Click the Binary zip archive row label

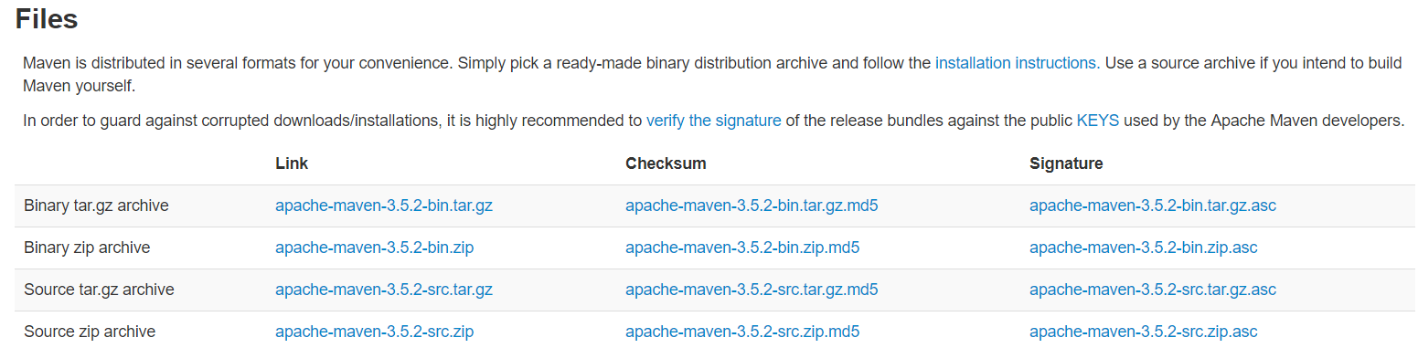click(87, 248)
